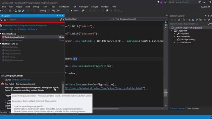Click Test Explorer group-by icon

coord(5,20)
